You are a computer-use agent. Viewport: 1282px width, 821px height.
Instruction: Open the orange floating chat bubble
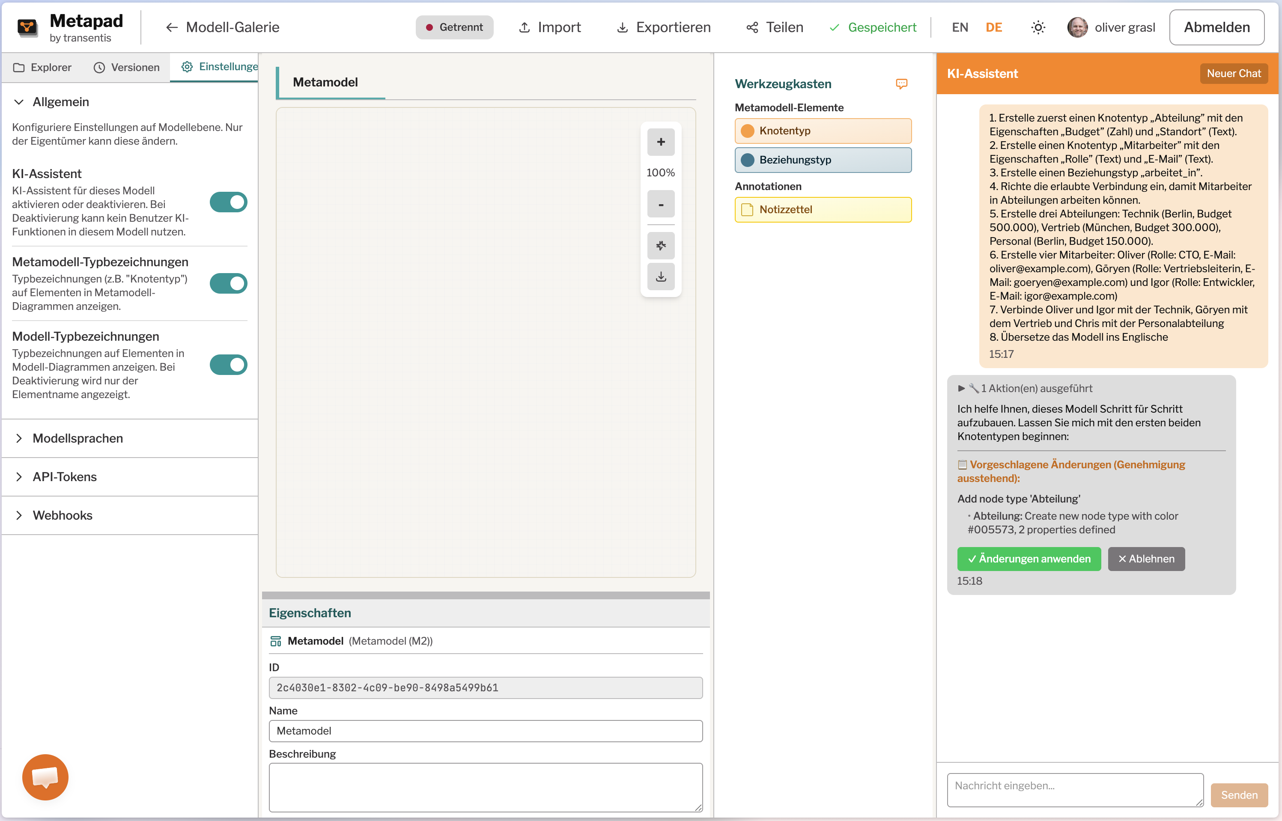click(x=45, y=777)
